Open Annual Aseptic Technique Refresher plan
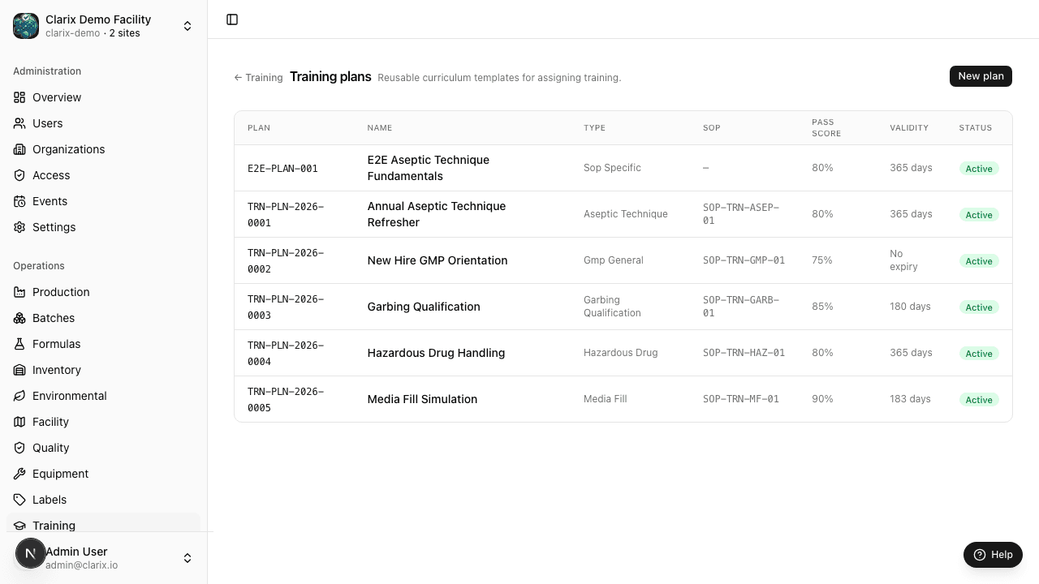Image resolution: width=1039 pixels, height=584 pixels. (x=436, y=214)
